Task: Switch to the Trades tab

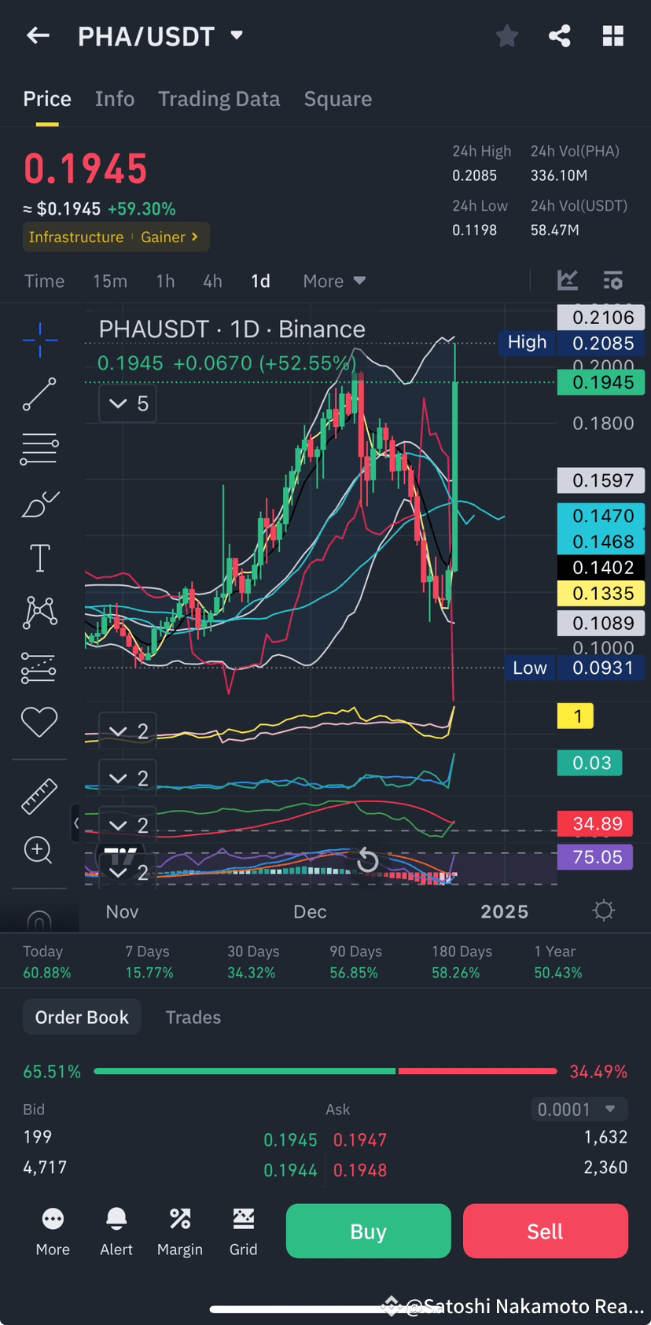Action: 193,1017
